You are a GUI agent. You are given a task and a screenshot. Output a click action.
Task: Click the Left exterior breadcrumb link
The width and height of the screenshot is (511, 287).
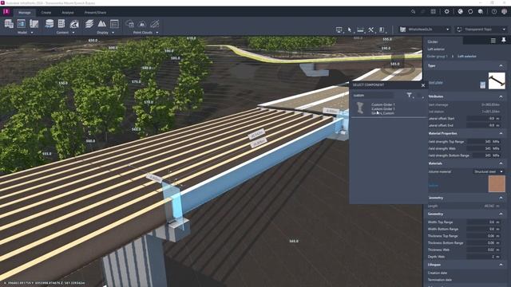click(466, 57)
